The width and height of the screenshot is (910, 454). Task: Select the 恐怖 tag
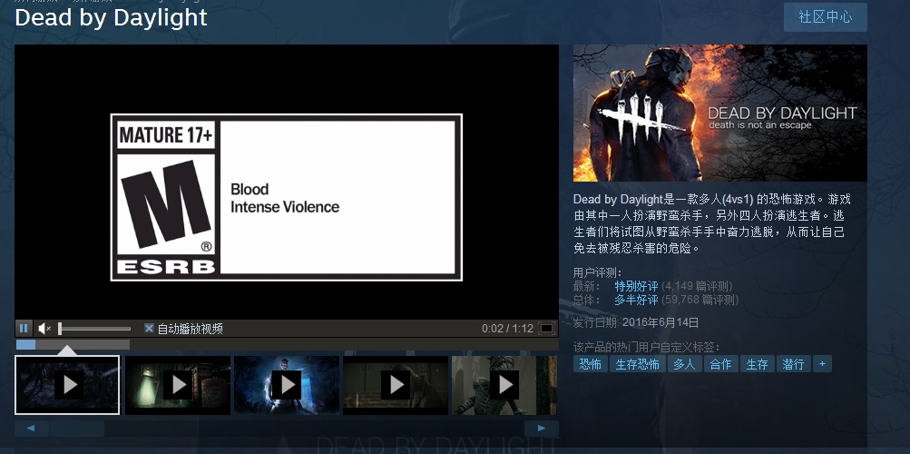[x=591, y=364]
